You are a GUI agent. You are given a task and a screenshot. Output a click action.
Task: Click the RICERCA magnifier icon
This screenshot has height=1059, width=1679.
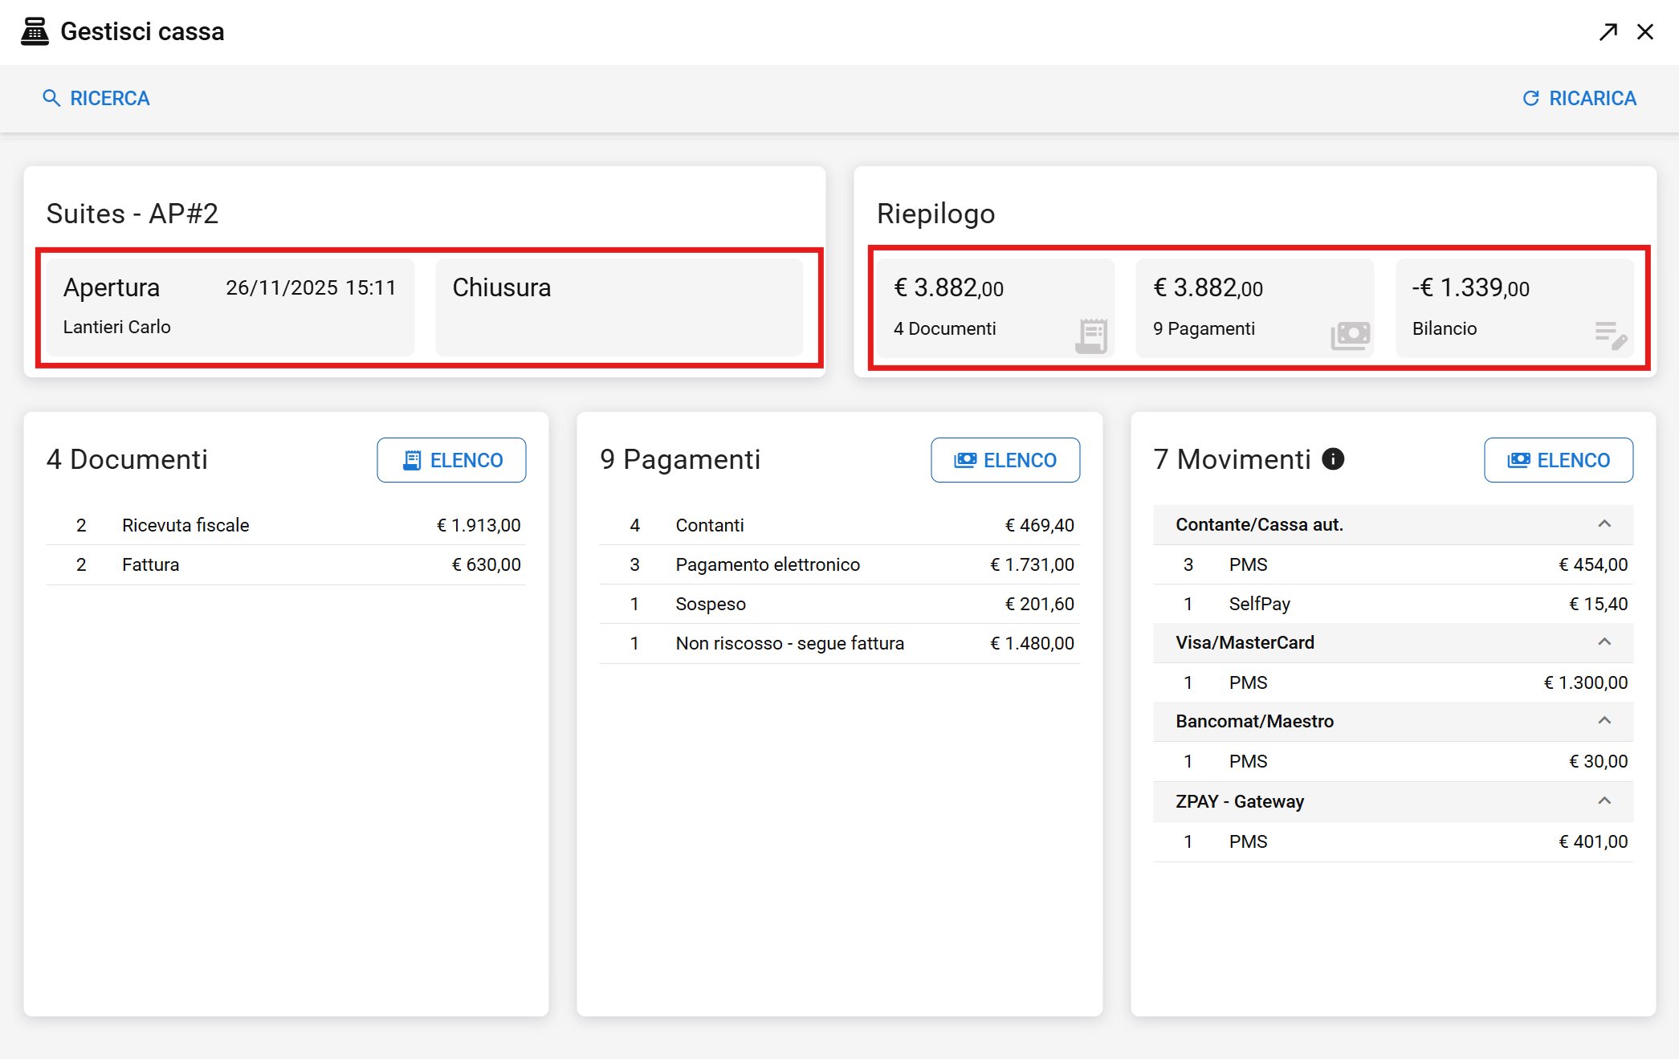pos(51,98)
